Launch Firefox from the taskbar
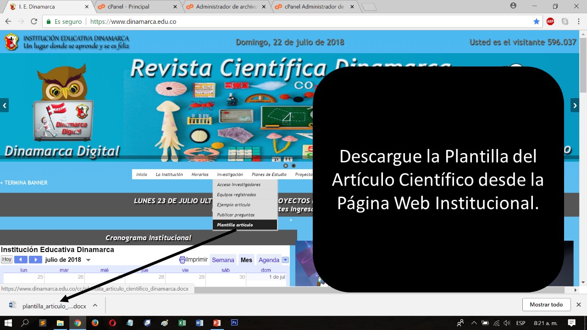This screenshot has height=330, width=587. click(x=95, y=323)
